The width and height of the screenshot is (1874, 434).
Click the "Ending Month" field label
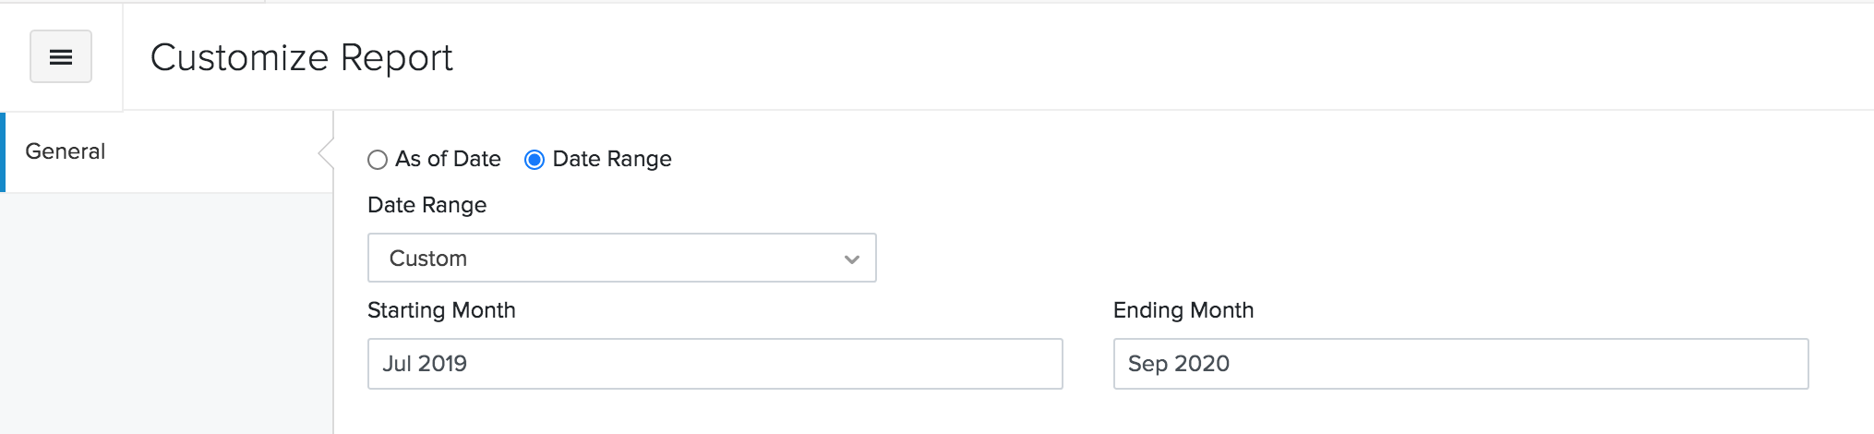coord(1183,310)
